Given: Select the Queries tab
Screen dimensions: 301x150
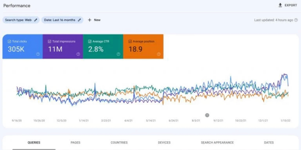Looking at the screenshot, I should click(34, 142).
